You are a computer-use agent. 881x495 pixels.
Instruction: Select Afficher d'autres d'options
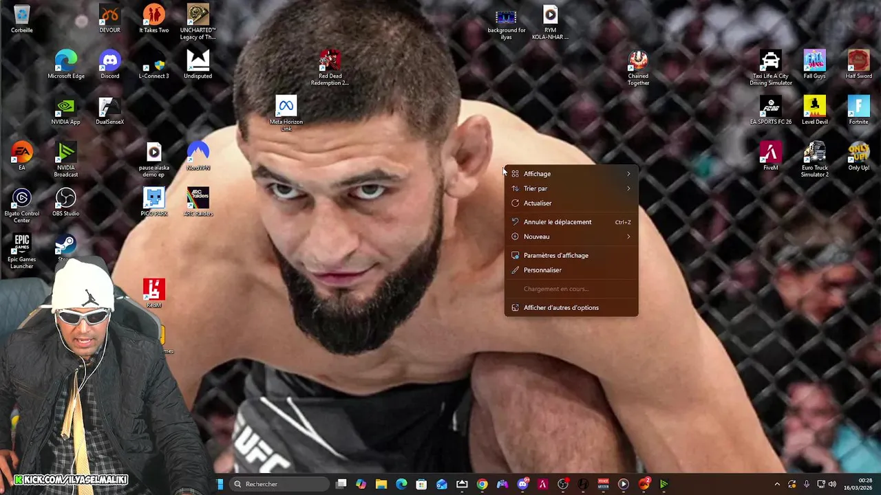[571, 308]
